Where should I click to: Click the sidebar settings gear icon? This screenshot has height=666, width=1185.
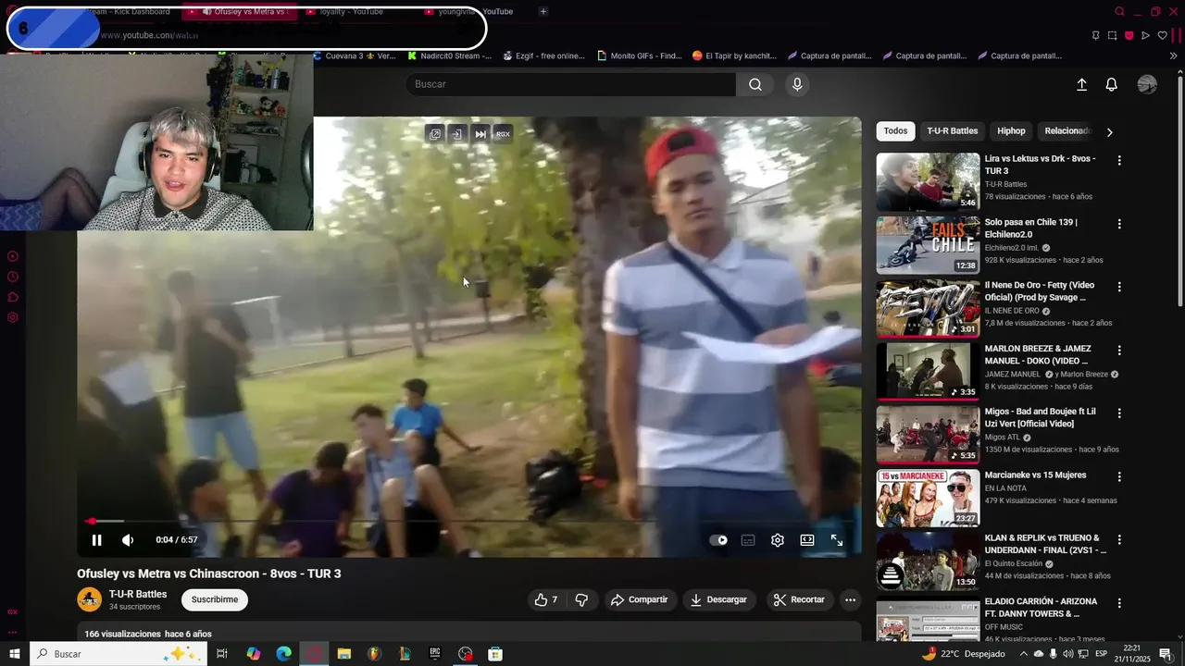coord(13,317)
